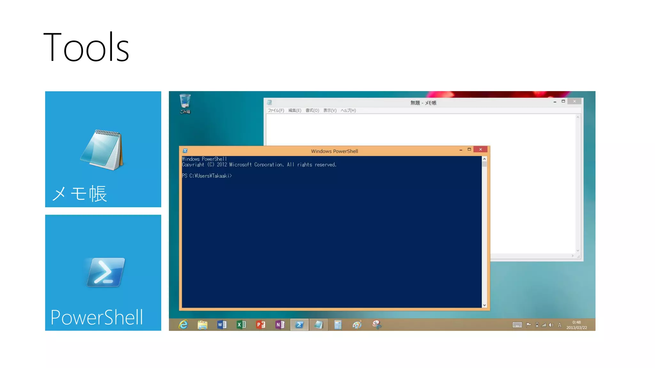Image resolution: width=655 pixels, height=368 pixels.
Task: Open File Explorer from the taskbar
Action: [202, 325]
